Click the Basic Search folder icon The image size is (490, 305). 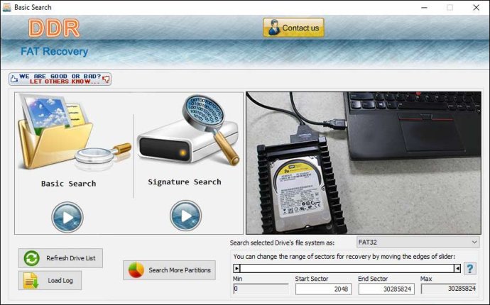pos(74,133)
